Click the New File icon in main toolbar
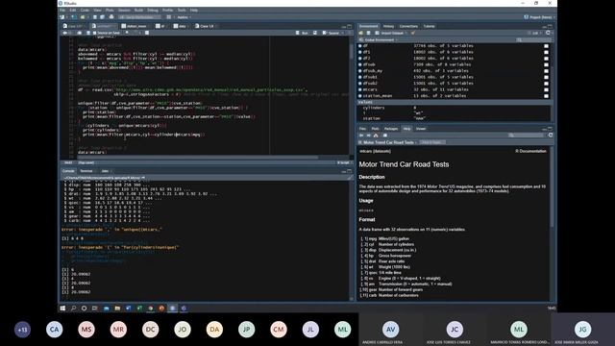The height and width of the screenshot is (346, 615). tap(62, 17)
